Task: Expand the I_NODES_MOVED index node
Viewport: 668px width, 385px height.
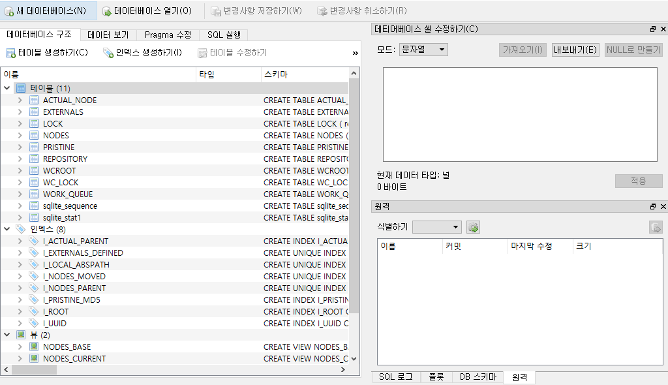Action: pos(20,276)
